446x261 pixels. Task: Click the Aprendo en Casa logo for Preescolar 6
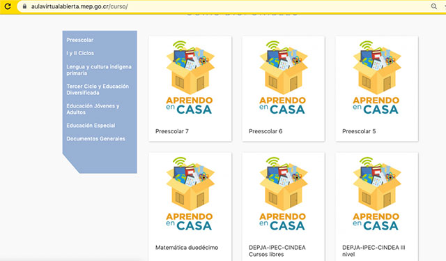click(284, 77)
